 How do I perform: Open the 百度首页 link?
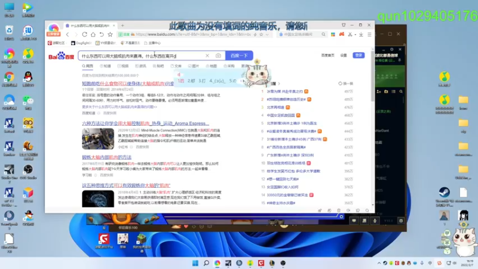(x=327, y=56)
